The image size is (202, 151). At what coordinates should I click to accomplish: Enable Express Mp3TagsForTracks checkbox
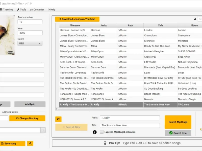[x=102, y=132]
